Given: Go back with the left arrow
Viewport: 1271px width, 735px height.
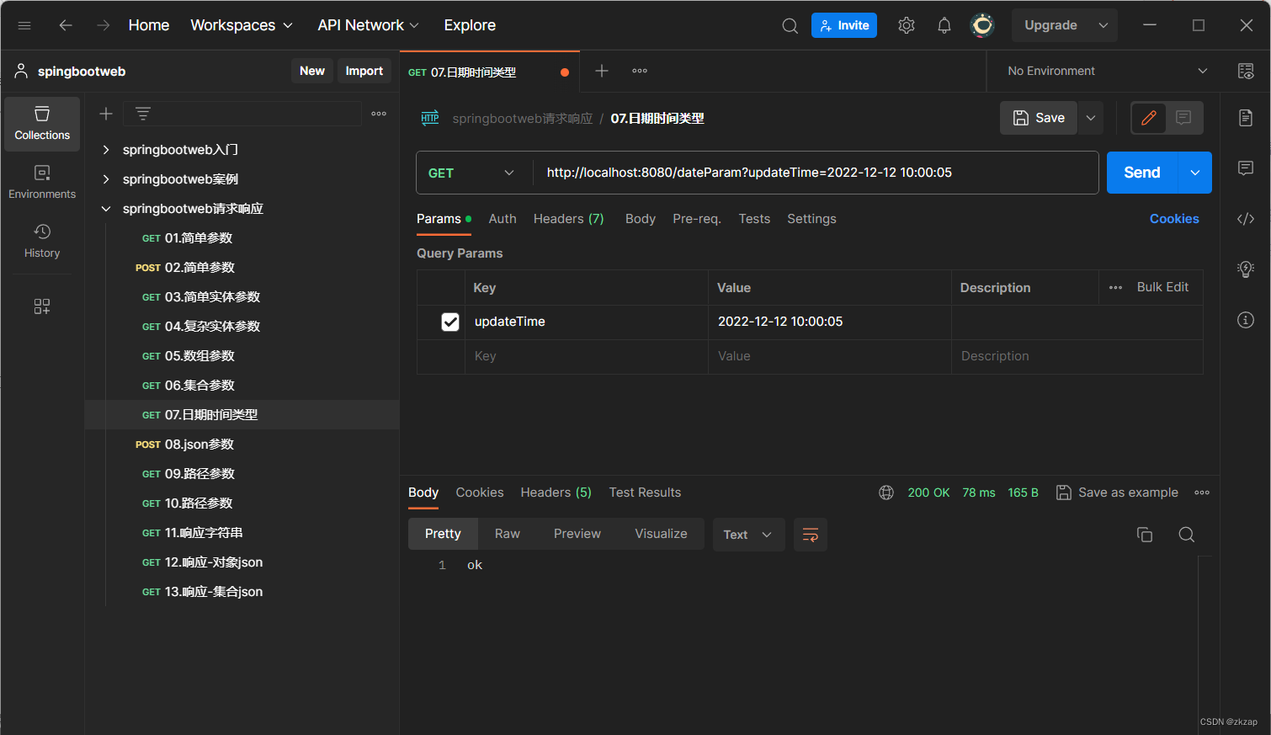Looking at the screenshot, I should pos(66,25).
